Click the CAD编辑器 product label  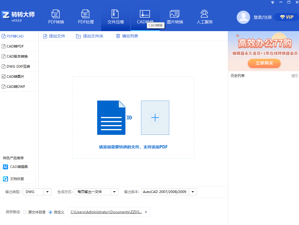coord(19,167)
